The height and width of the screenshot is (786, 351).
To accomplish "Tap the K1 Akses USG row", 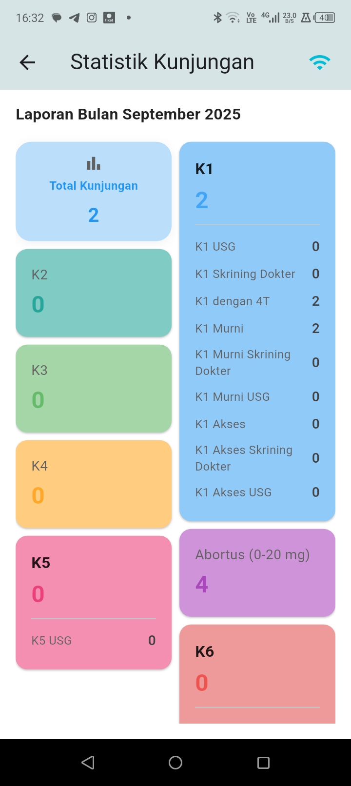I will coord(257,492).
